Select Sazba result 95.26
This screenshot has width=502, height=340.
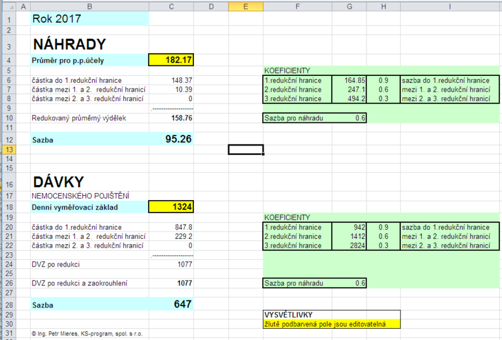[x=171, y=139]
